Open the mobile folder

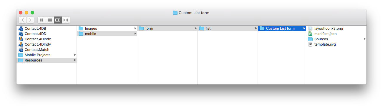point(107,34)
